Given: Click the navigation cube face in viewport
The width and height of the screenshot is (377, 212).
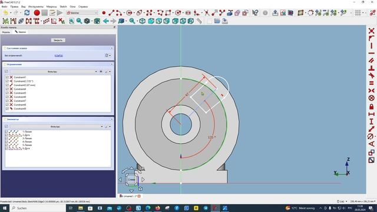Looking at the screenshot, I should coord(131,179).
